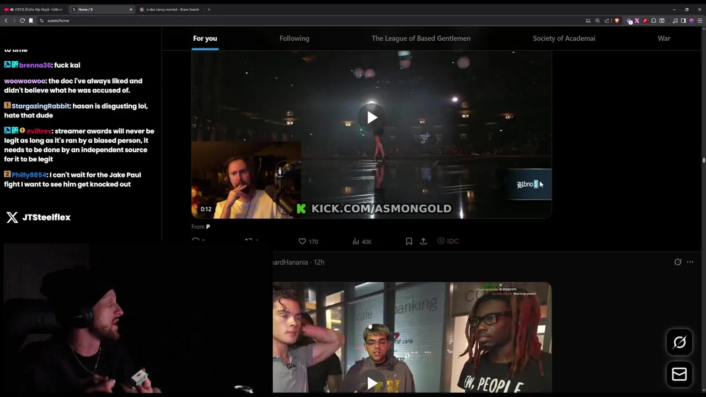Toggle the browser sidebar panel

click(x=683, y=20)
